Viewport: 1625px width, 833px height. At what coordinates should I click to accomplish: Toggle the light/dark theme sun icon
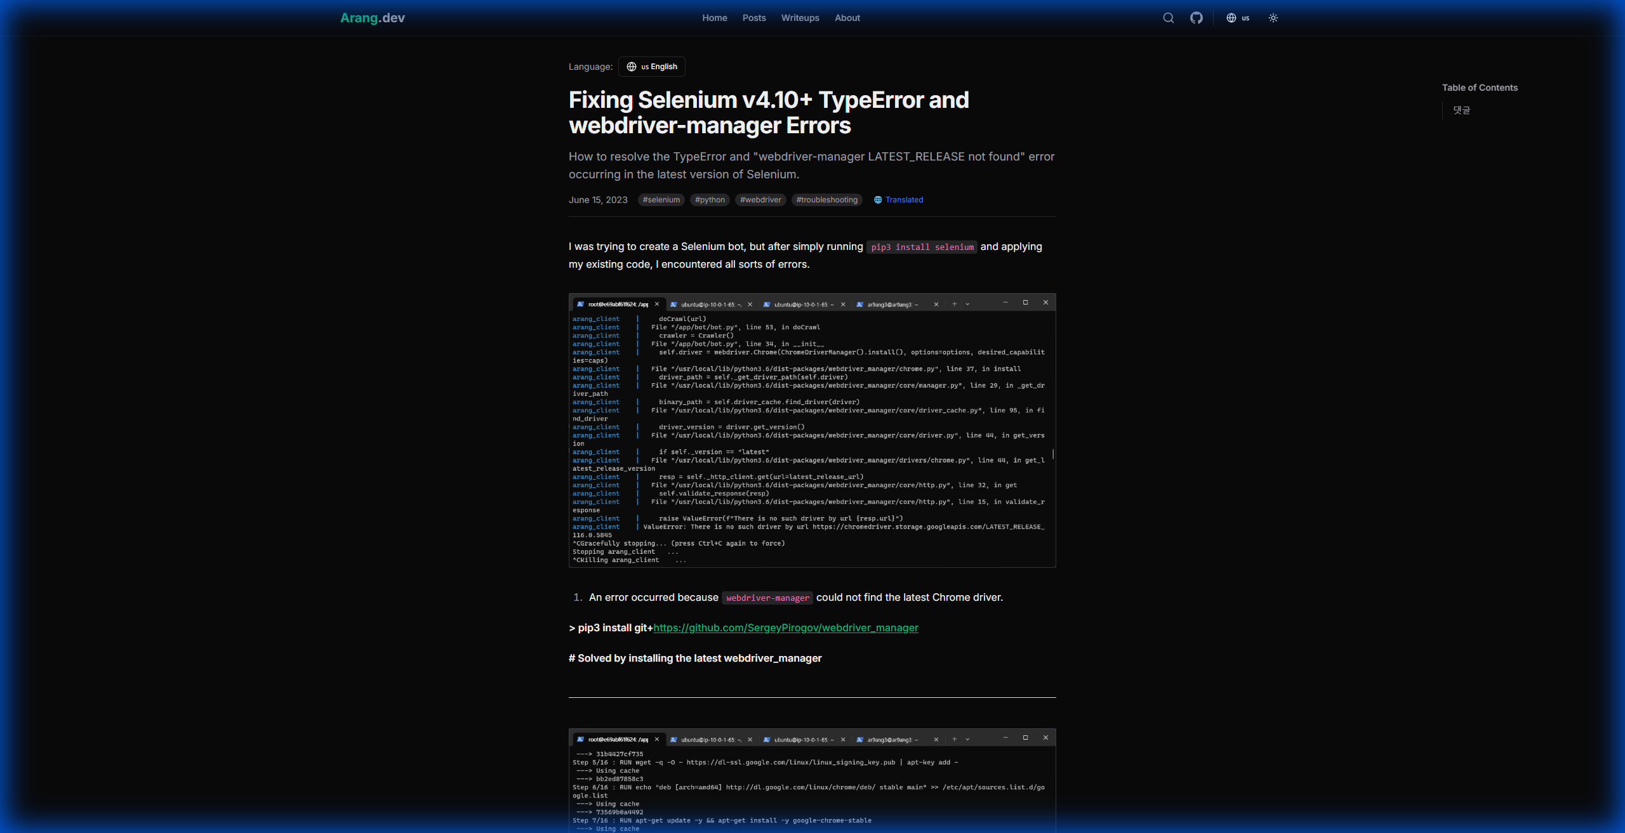point(1273,18)
